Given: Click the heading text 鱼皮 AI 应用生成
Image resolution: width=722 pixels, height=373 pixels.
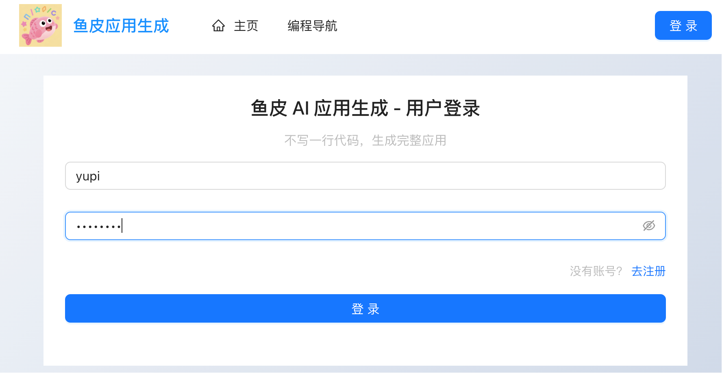Looking at the screenshot, I should point(320,108).
